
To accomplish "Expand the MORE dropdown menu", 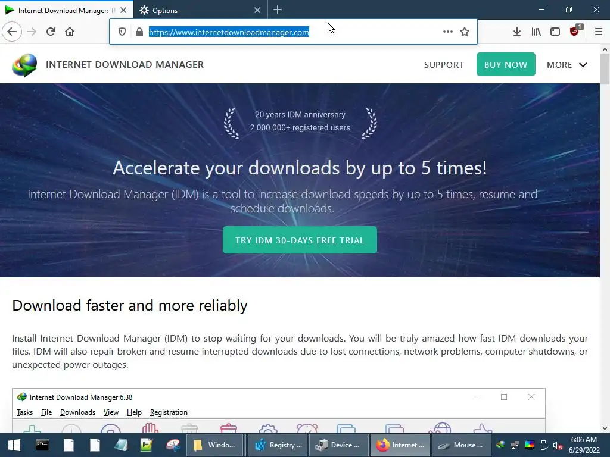I will point(567,65).
